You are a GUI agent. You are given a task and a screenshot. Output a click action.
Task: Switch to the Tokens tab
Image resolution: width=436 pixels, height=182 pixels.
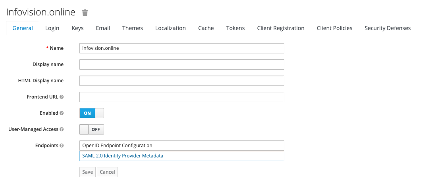(235, 28)
